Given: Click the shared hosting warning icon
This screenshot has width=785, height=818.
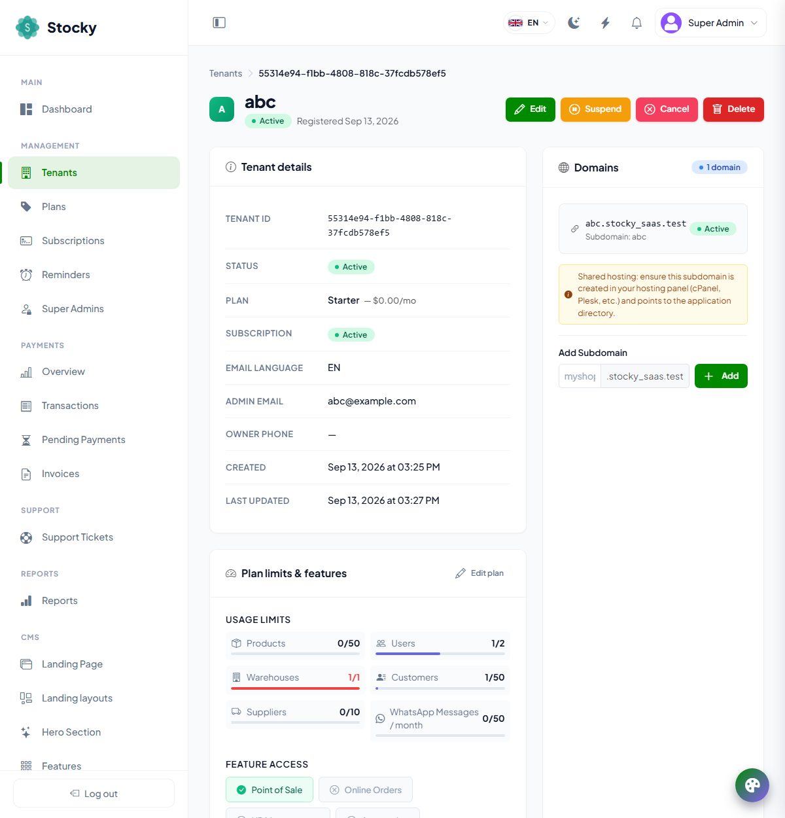Looking at the screenshot, I should tap(568, 294).
